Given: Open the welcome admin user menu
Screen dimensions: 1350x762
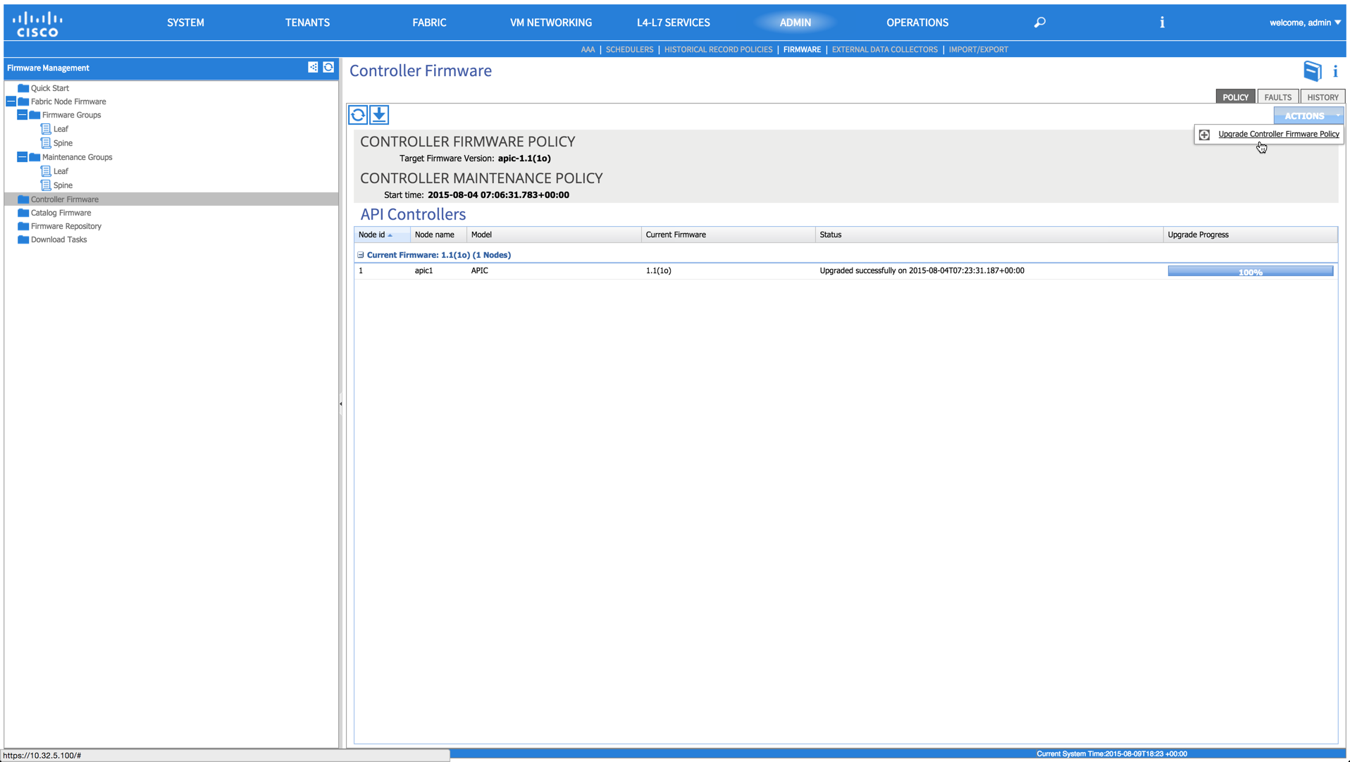Looking at the screenshot, I should tap(1305, 23).
